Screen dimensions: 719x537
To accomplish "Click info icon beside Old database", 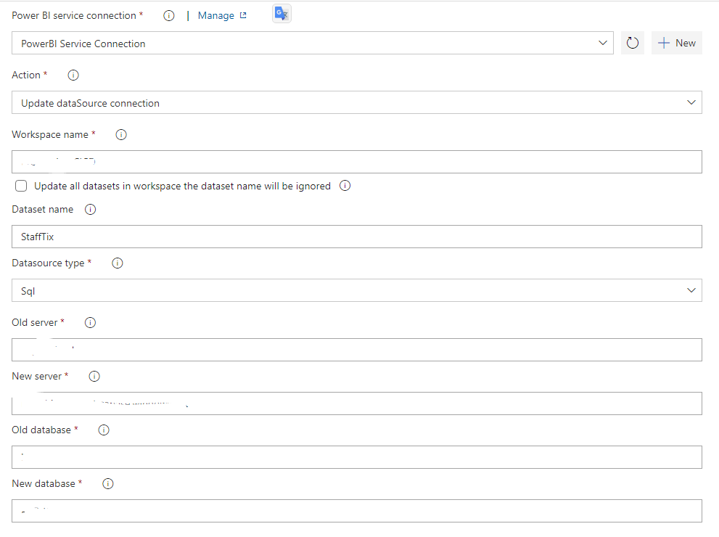I will pyautogui.click(x=104, y=430).
